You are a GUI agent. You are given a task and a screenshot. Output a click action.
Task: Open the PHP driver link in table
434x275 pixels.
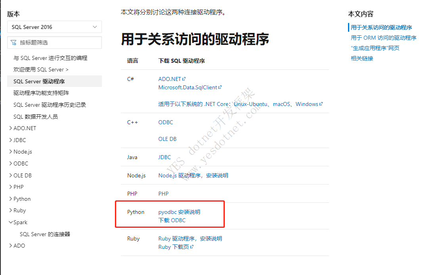[x=163, y=194]
